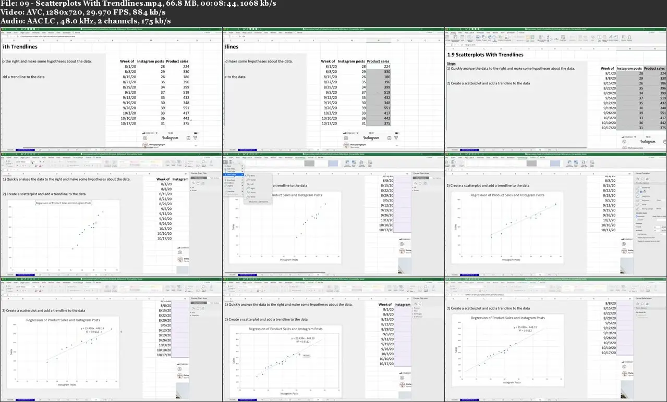Open More Data Label Options entry

(259, 202)
